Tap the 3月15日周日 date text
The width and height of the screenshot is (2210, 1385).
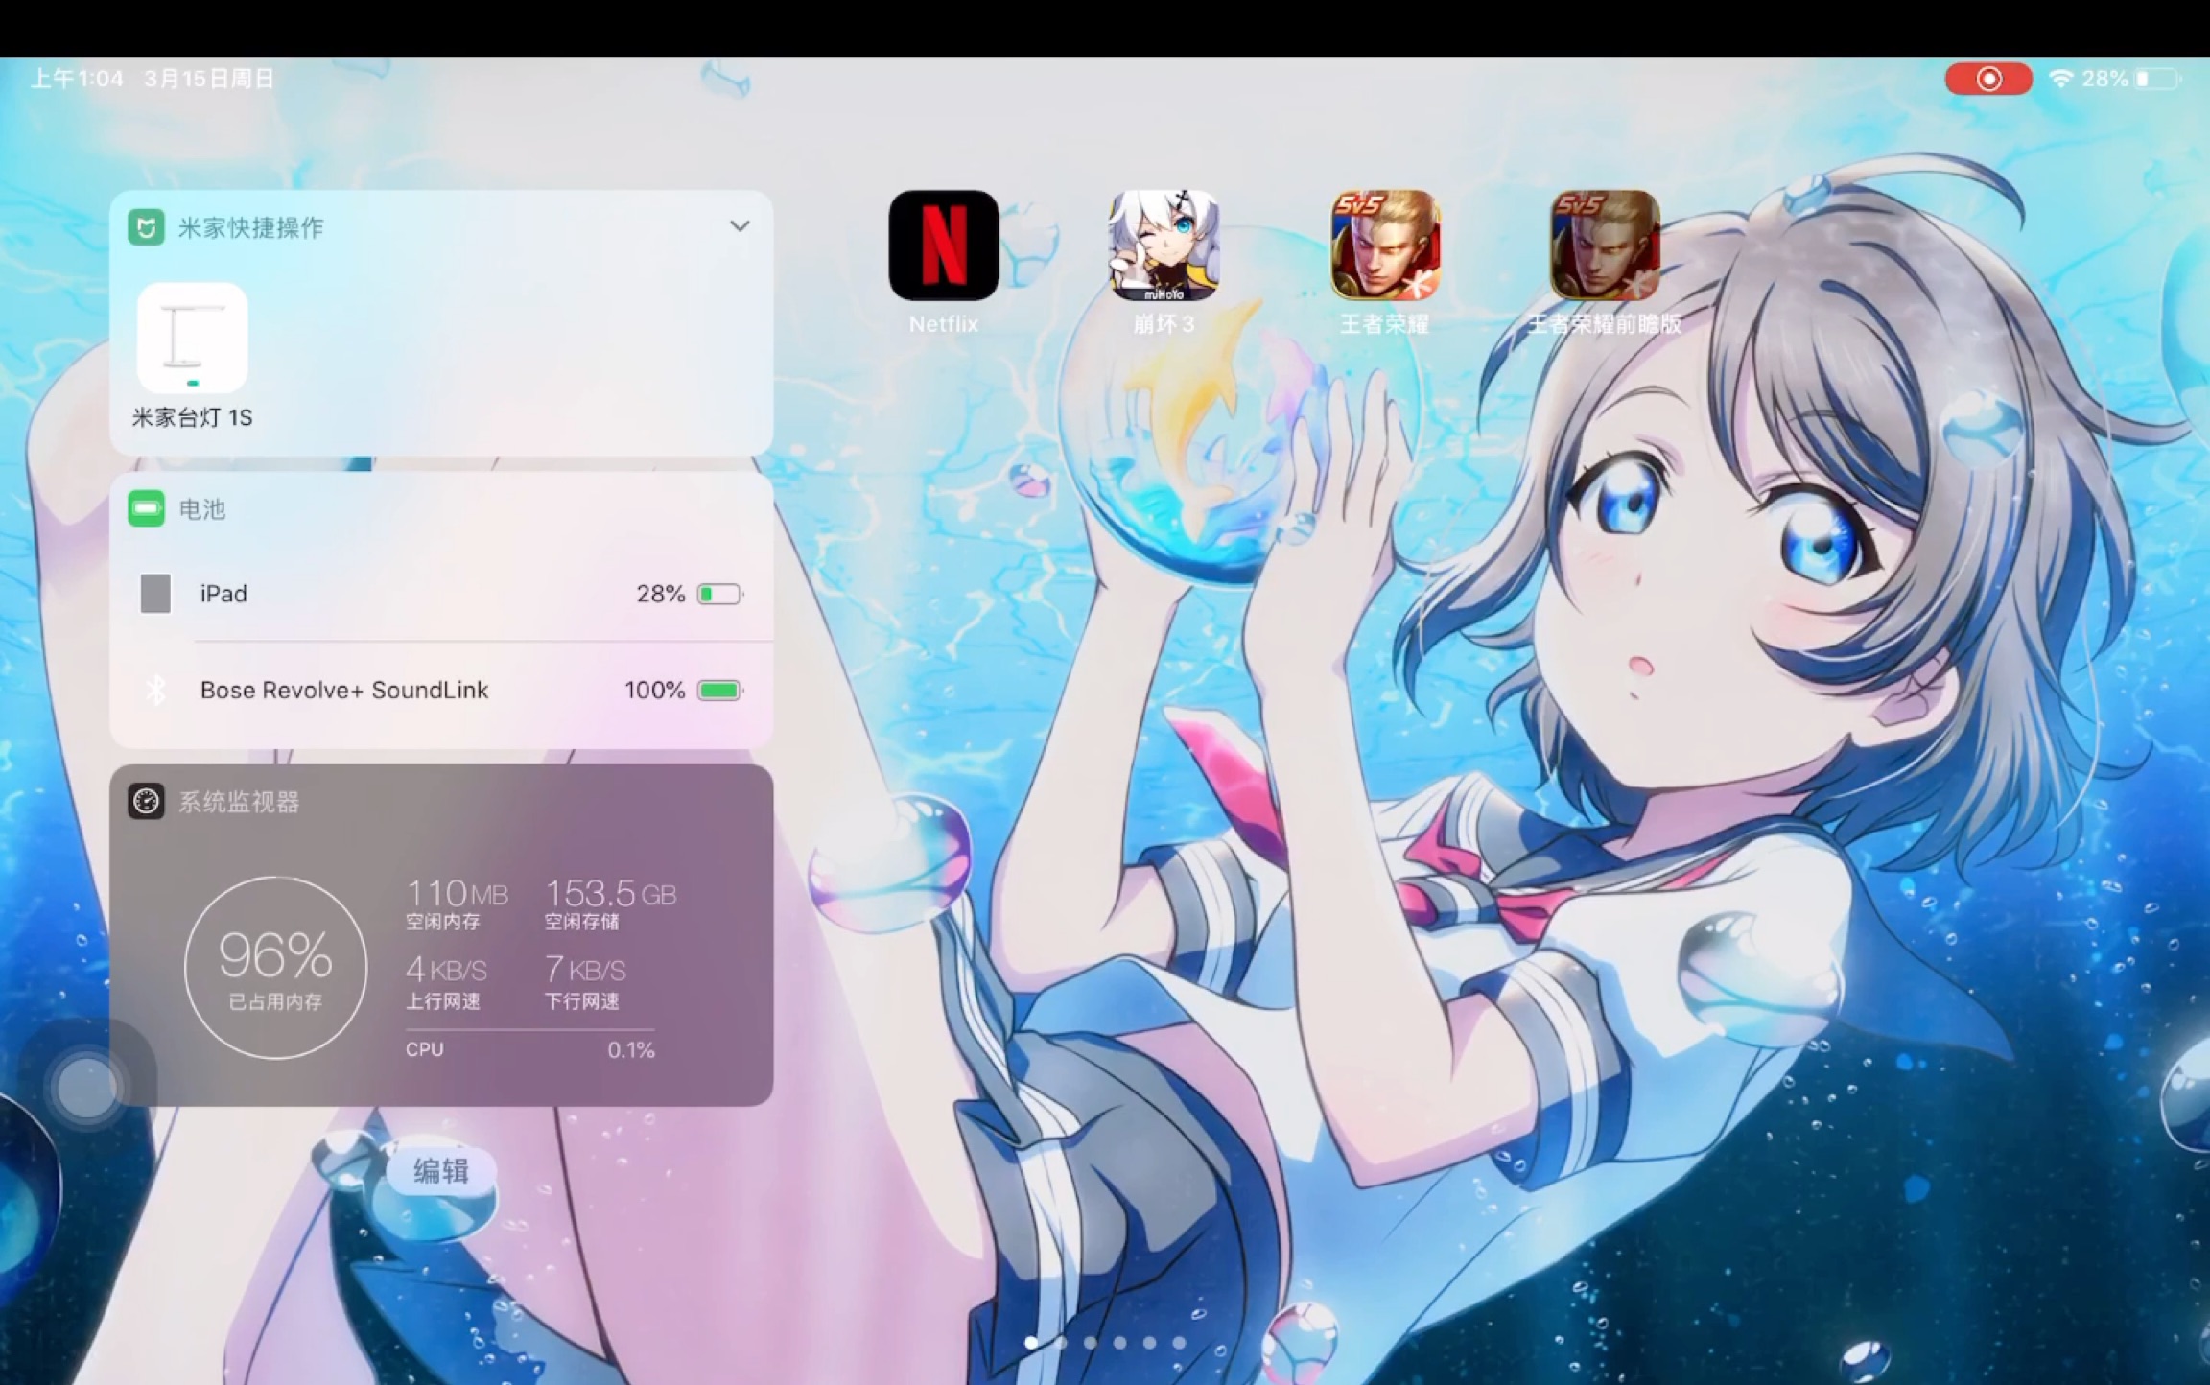(x=209, y=79)
